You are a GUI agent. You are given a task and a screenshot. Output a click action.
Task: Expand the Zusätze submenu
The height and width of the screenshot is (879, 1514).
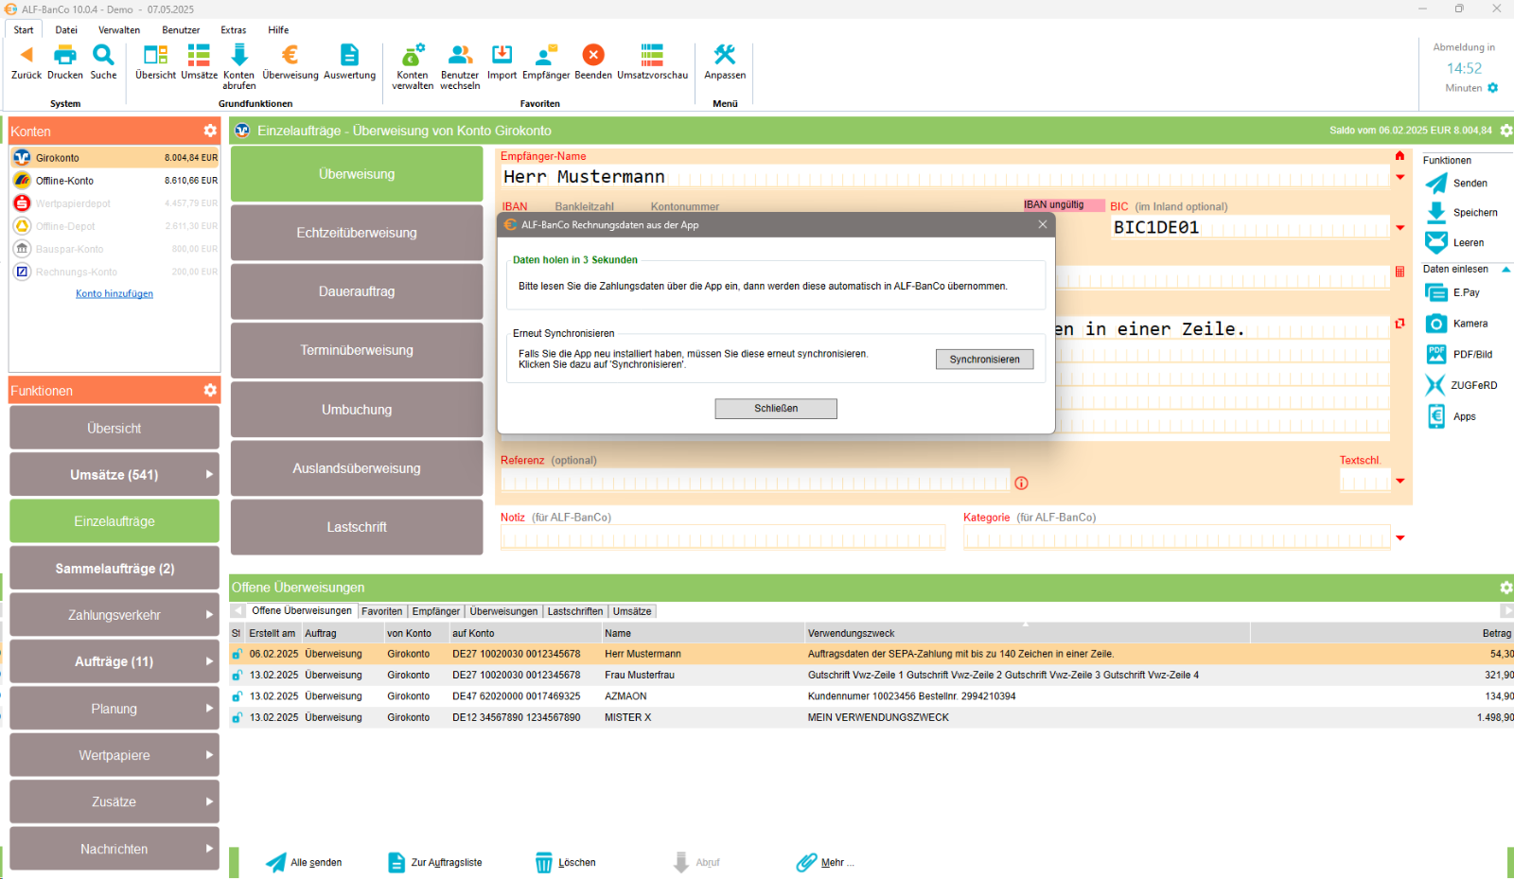pos(209,800)
